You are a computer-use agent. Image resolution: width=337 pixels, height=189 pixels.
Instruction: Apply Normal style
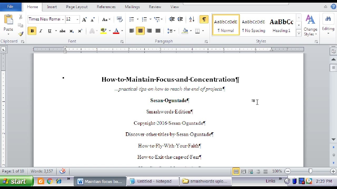[x=226, y=25]
